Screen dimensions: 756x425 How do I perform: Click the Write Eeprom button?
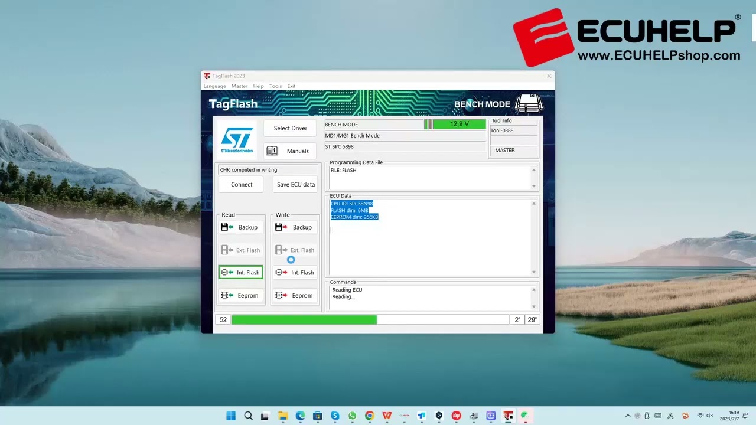pos(295,295)
